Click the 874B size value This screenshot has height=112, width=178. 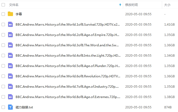click(x=168, y=107)
